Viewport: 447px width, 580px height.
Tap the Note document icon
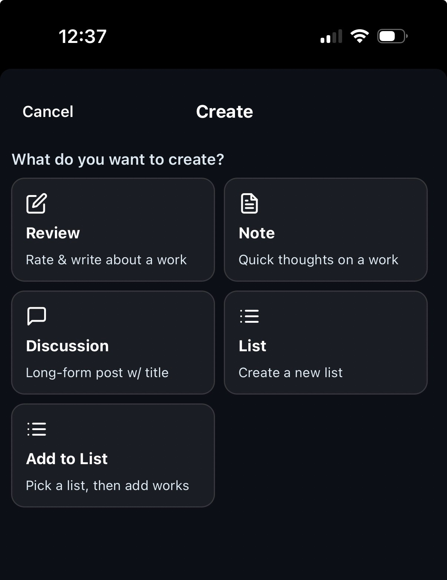click(x=249, y=203)
